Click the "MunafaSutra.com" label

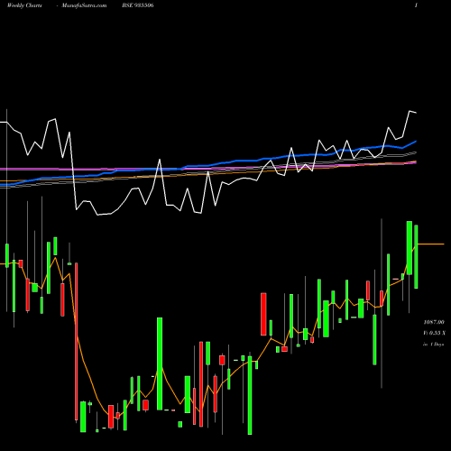84,5
